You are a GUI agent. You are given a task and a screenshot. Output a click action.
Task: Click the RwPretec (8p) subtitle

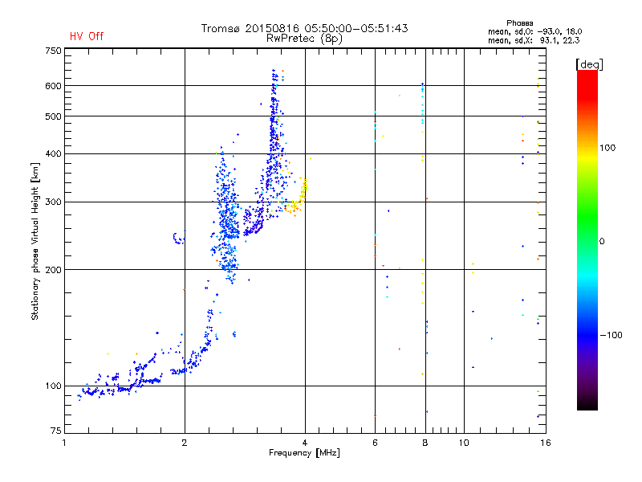[304, 39]
